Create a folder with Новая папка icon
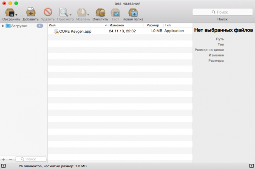The image size is (255, 169). point(133,12)
